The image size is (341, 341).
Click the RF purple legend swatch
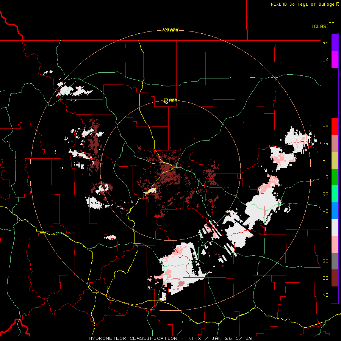coord(335,42)
